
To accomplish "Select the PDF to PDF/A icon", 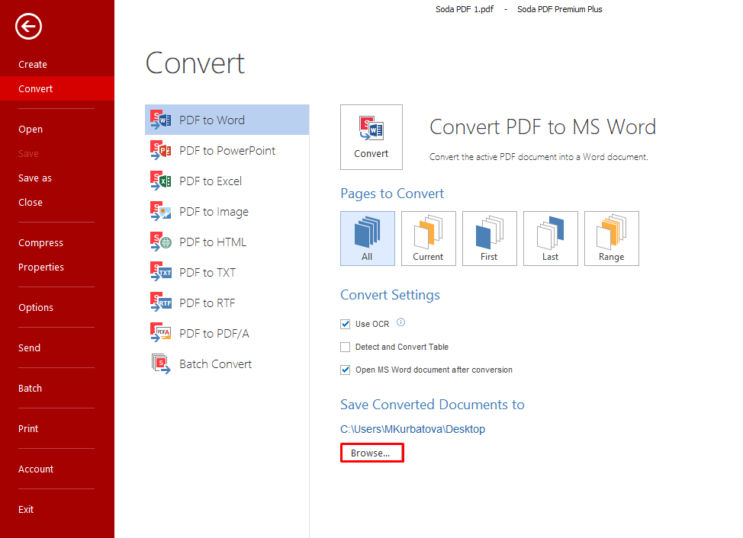I will pyautogui.click(x=161, y=333).
